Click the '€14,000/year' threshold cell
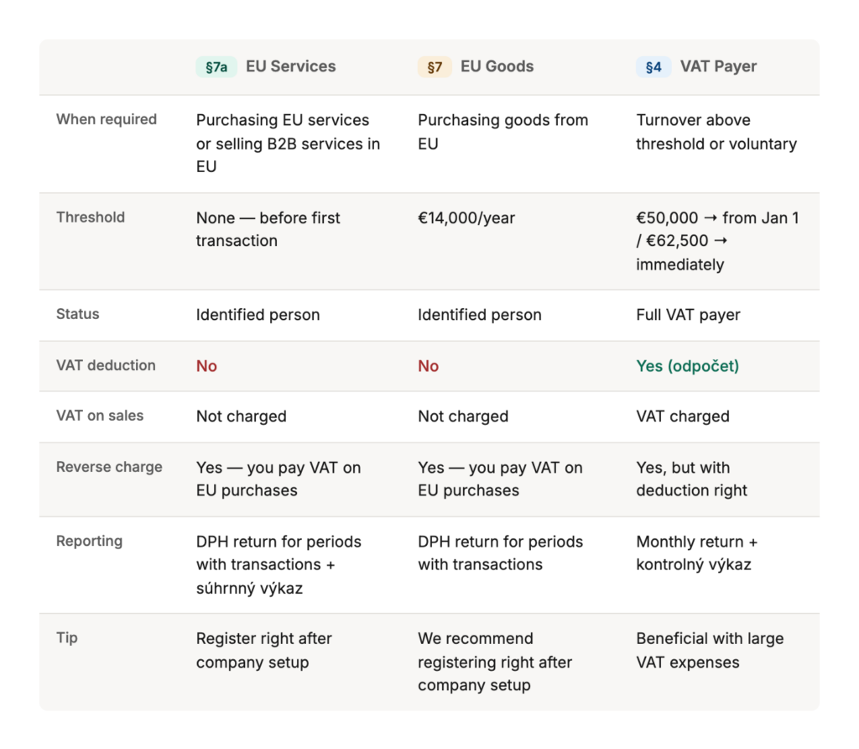Screen dimensions: 859x749 pyautogui.click(x=466, y=217)
